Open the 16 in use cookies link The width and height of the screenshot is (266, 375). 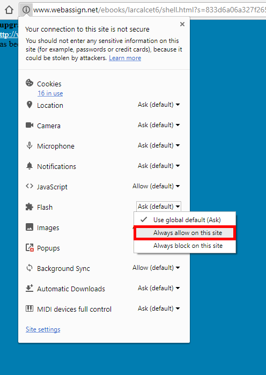point(50,93)
